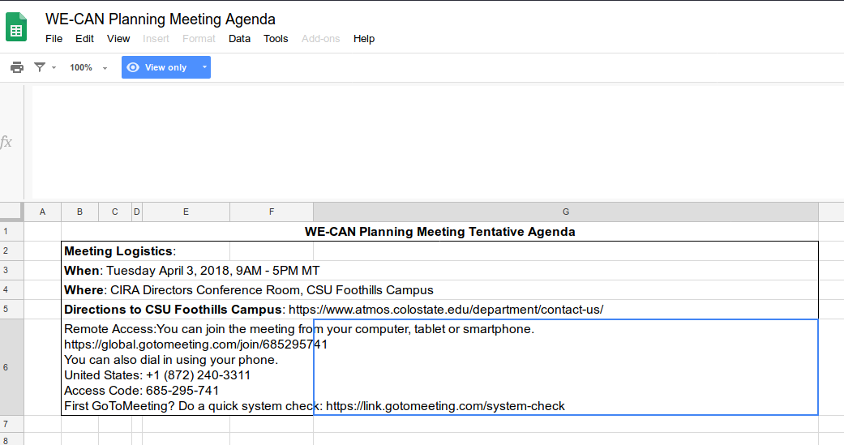
Task: Open the Data menu
Action: click(x=239, y=38)
